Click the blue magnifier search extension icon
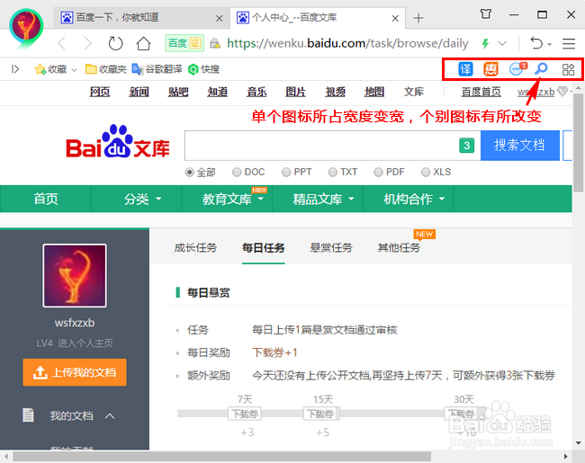The image size is (585, 463). coord(541,68)
